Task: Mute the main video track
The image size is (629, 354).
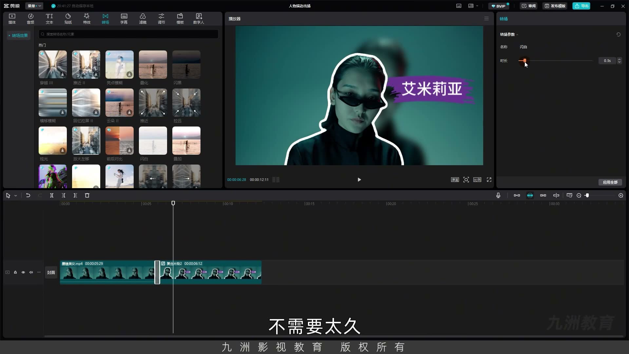Action: point(31,272)
